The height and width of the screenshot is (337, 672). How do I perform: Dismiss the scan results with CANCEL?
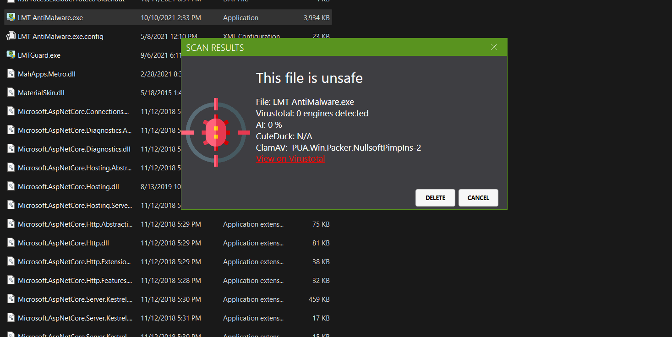point(478,198)
